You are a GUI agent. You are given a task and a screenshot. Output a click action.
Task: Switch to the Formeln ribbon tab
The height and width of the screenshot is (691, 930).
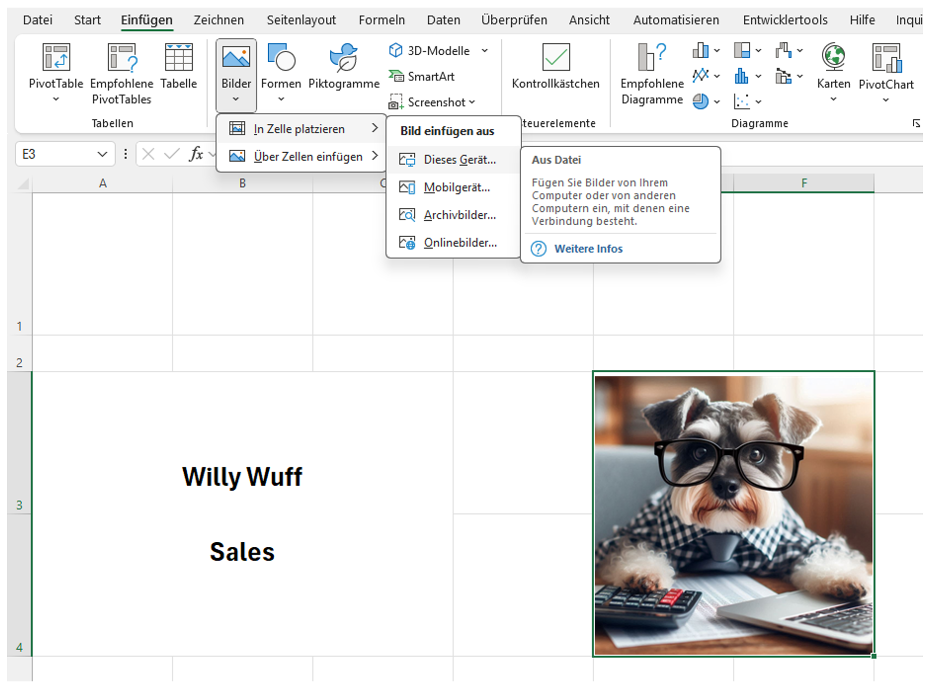pyautogui.click(x=382, y=20)
